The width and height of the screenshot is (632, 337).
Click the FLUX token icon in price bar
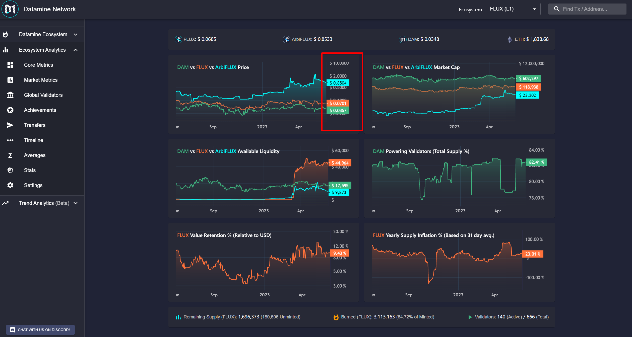pos(178,39)
